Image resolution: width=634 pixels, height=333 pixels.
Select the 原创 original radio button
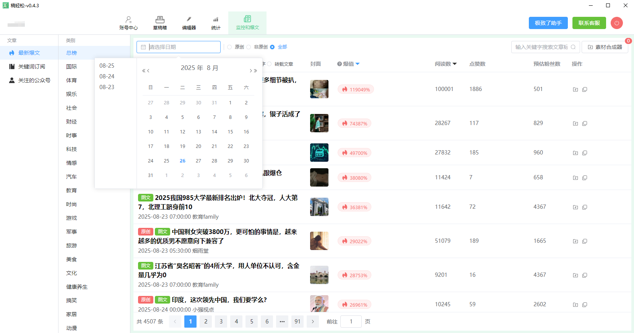pyautogui.click(x=229, y=47)
